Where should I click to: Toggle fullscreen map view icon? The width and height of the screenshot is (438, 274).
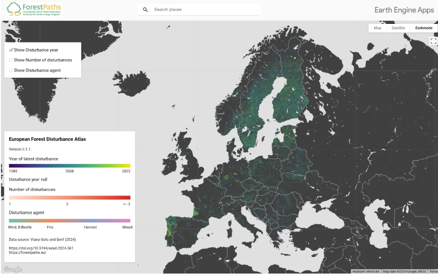pyautogui.click(x=433, y=41)
